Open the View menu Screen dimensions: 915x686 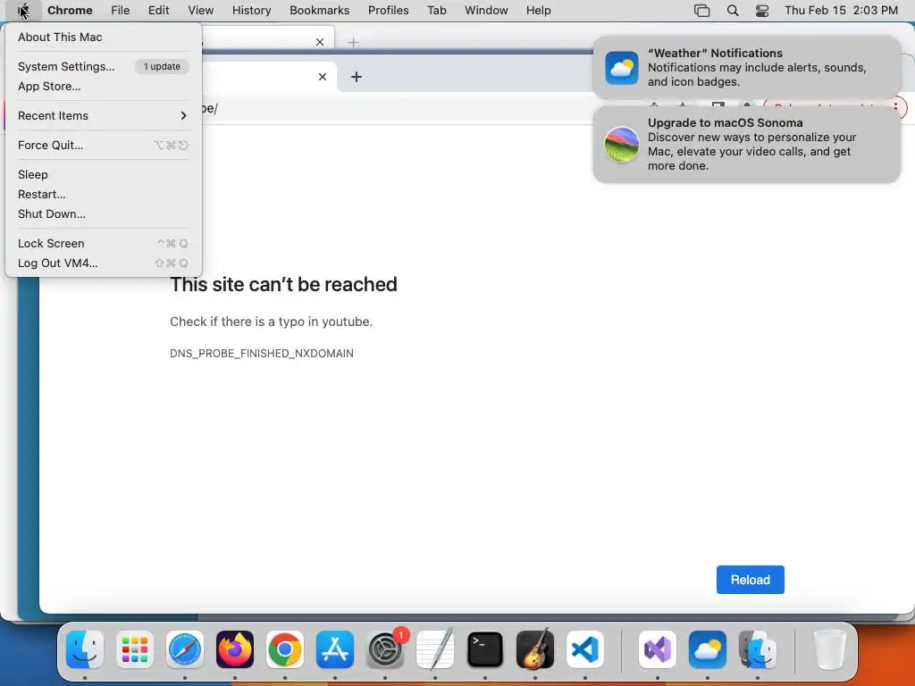pyautogui.click(x=201, y=11)
